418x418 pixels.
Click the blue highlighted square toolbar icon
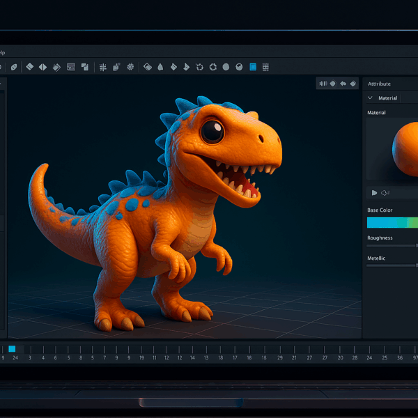(x=253, y=67)
